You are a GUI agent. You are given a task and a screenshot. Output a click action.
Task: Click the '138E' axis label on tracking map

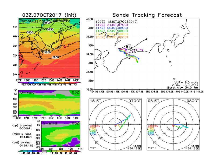147,92
